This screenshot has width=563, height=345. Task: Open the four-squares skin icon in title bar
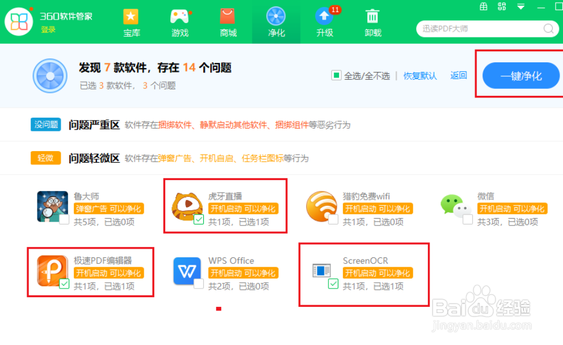(x=502, y=6)
